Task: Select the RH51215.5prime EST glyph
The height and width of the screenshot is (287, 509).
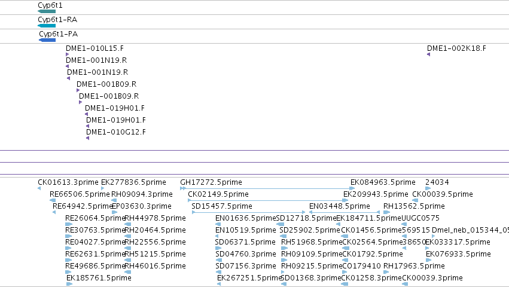Action: coord(127,260)
